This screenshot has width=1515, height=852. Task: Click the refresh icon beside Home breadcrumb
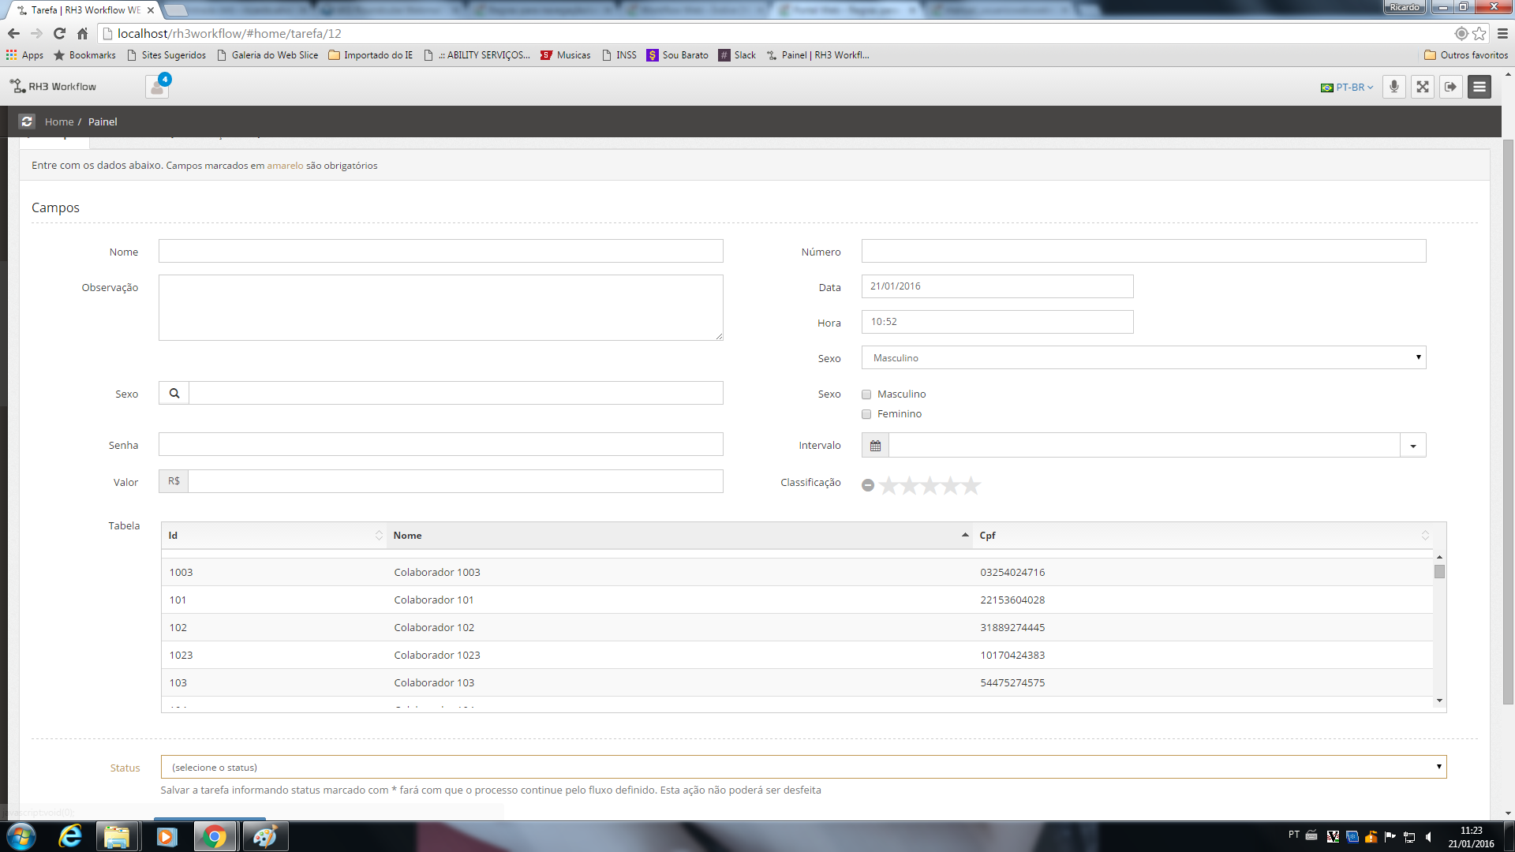(x=27, y=121)
